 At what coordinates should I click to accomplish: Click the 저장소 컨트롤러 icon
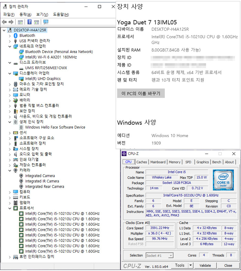(15, 165)
